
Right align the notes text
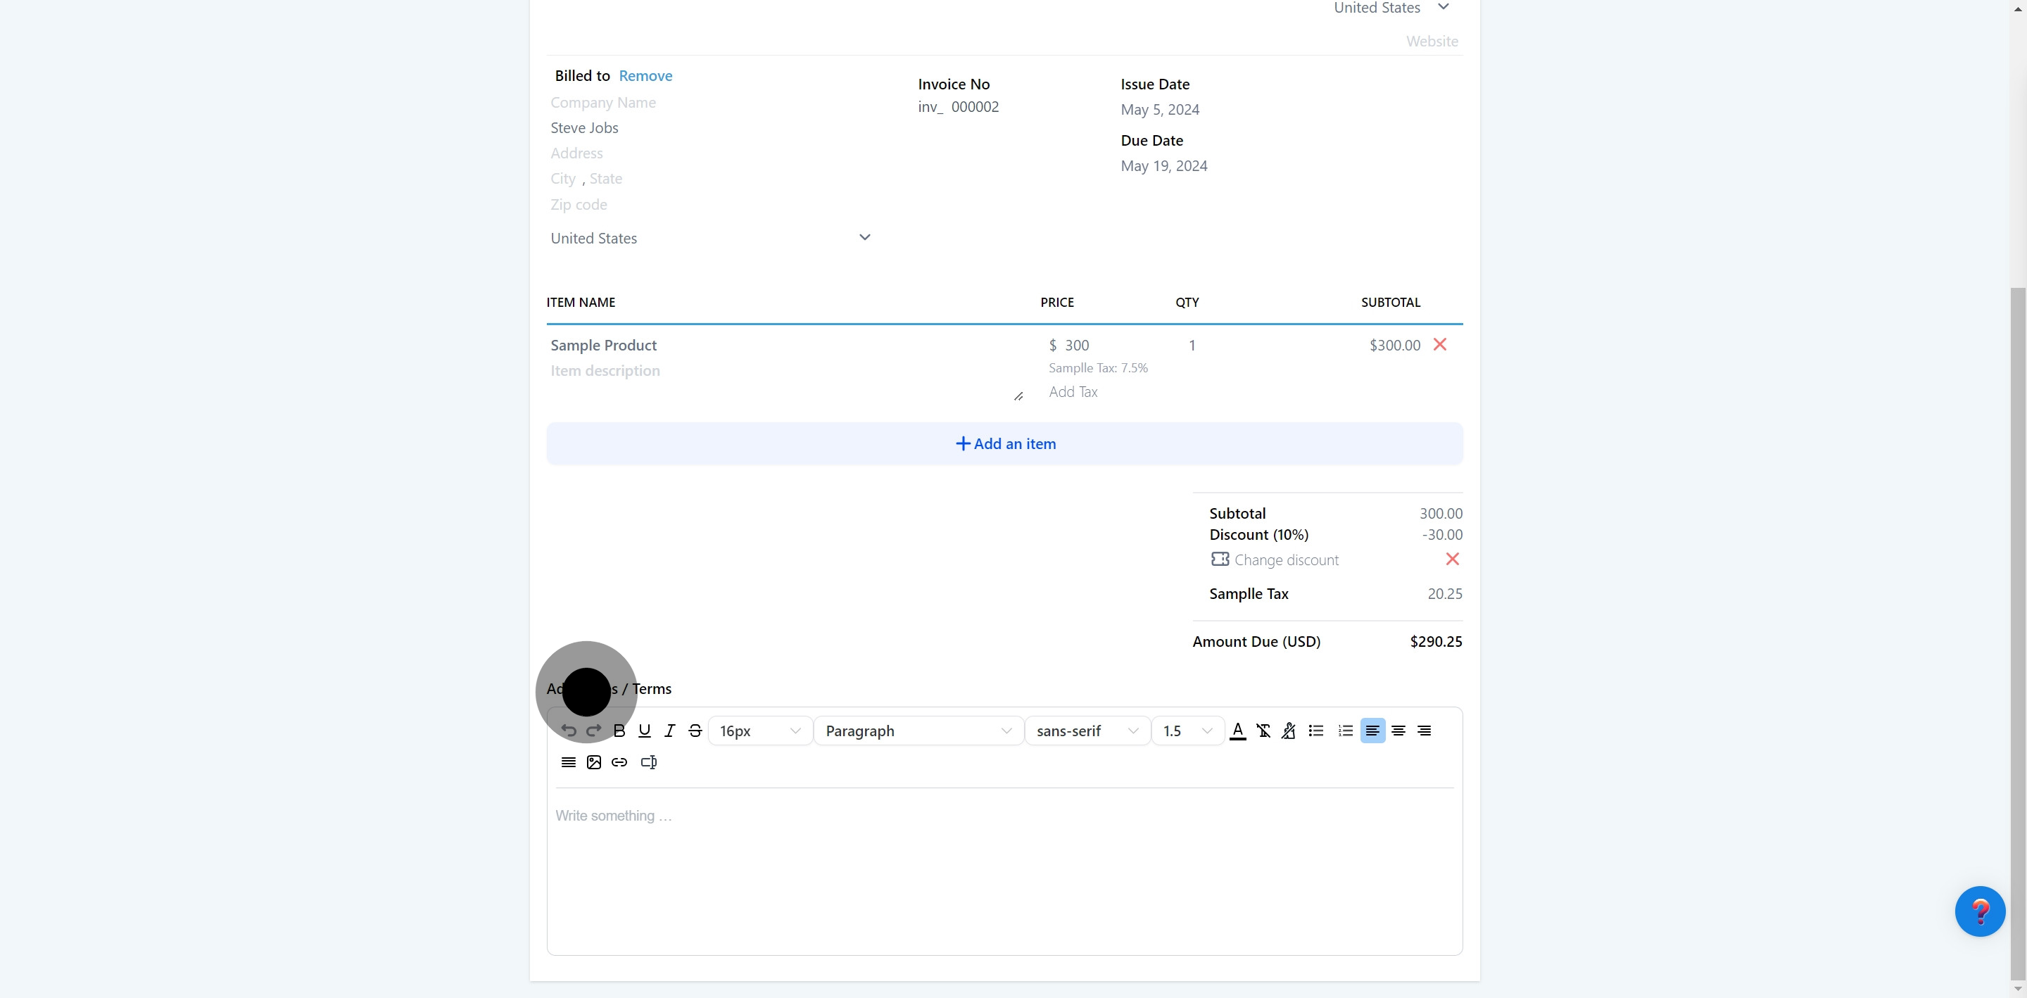1425,731
